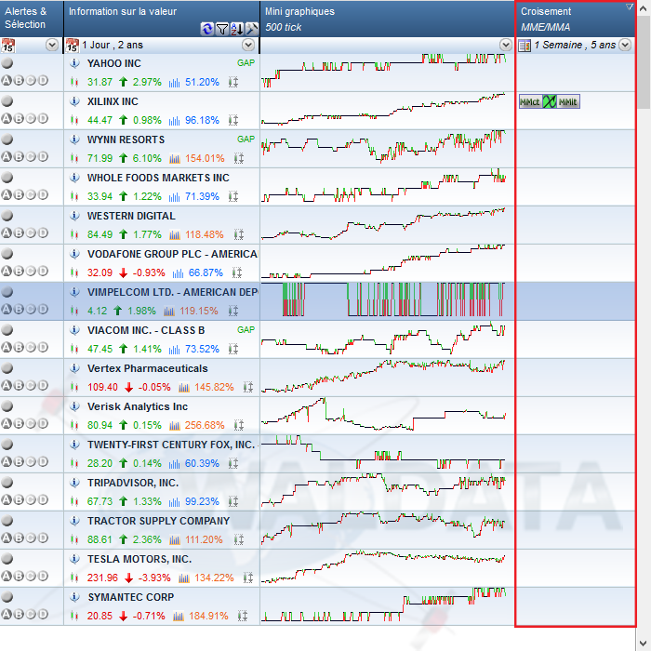Click range icon at end of TRIPADVISOR row
Screen dimensions: 651x651
(233, 501)
